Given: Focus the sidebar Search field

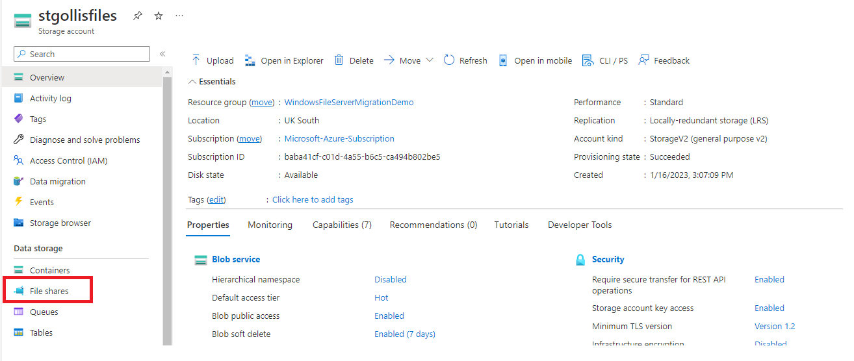Looking at the screenshot, I should pyautogui.click(x=82, y=54).
